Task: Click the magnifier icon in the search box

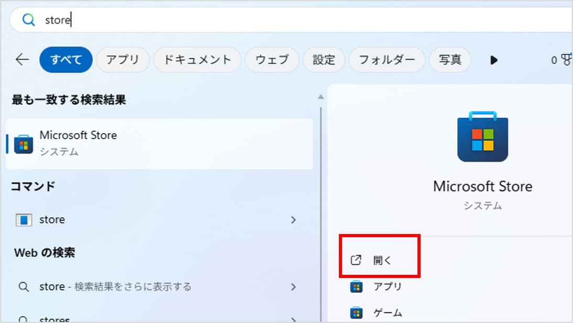Action: [28, 20]
